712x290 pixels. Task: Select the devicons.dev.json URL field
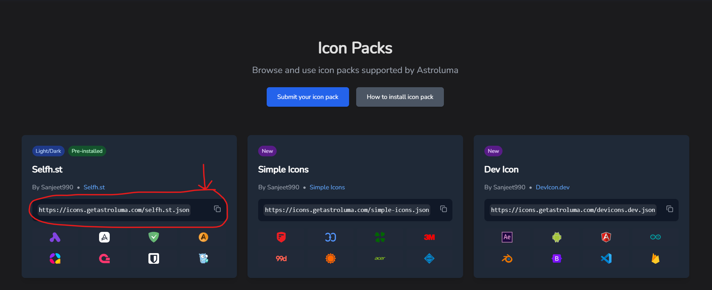click(573, 210)
